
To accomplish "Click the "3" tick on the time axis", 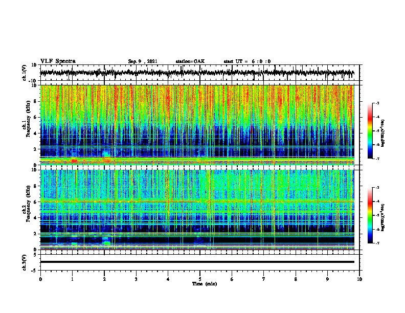I will (x=136, y=279).
